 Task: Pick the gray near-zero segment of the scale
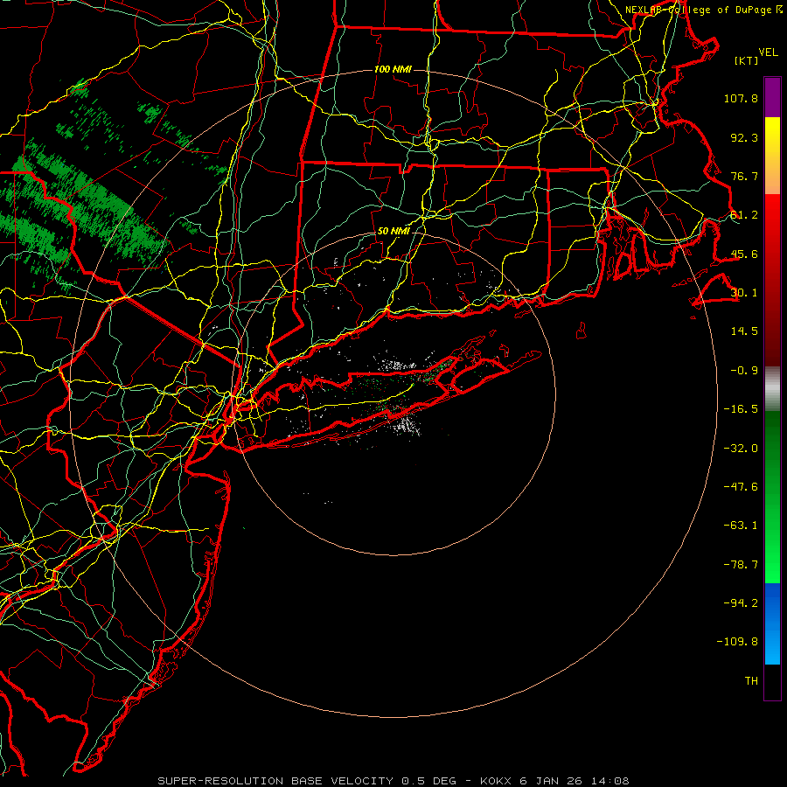772,389
